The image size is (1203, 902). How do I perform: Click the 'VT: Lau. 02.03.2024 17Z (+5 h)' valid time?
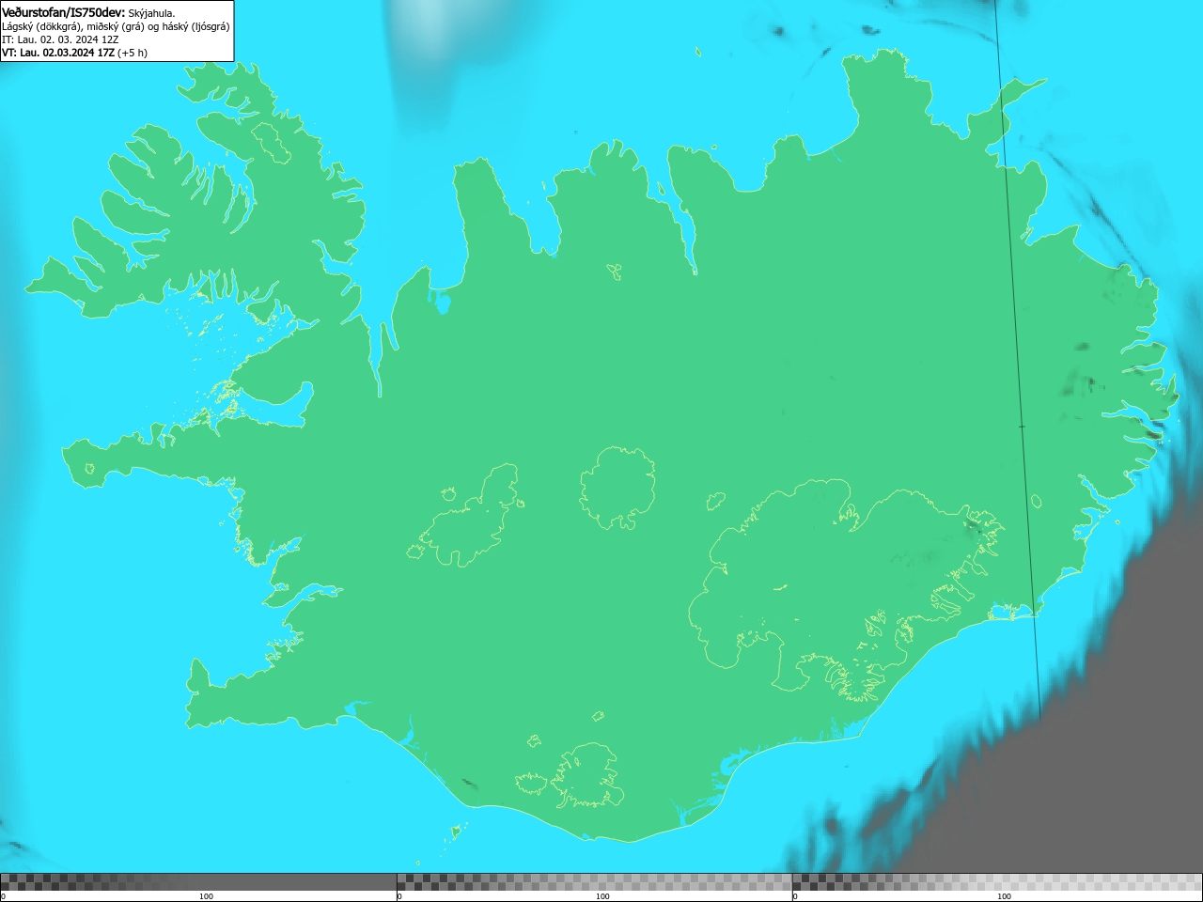click(74, 53)
